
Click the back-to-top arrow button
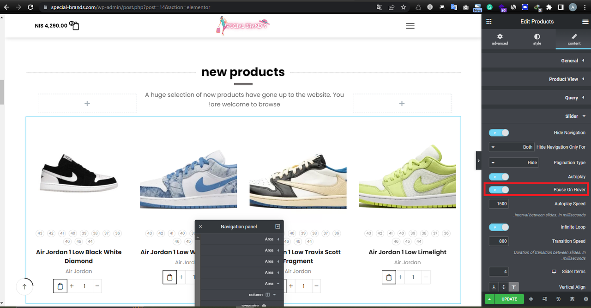coord(24,287)
